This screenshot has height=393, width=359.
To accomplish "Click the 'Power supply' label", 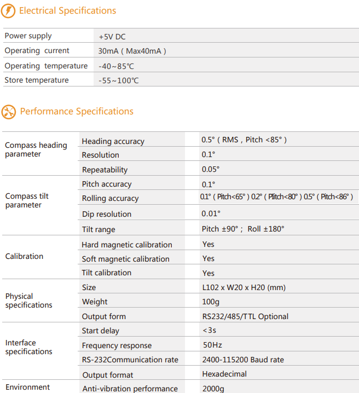I will pyautogui.click(x=28, y=36).
